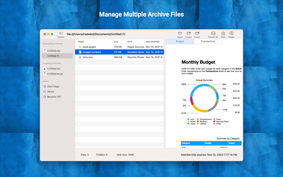This screenshot has width=283, height=177.
Task: Click the Become VIP circle icon
Action: tap(45, 97)
